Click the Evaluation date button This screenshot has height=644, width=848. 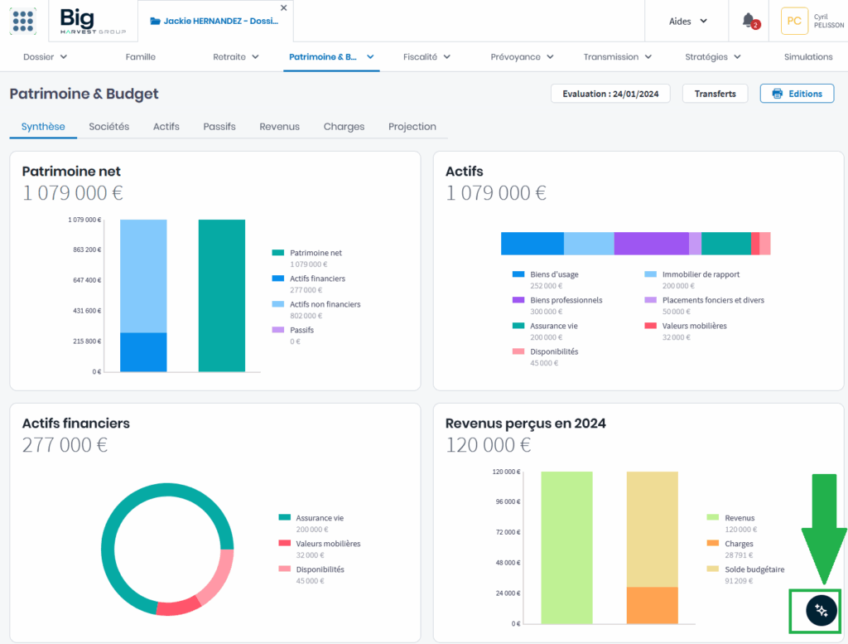pyautogui.click(x=610, y=94)
